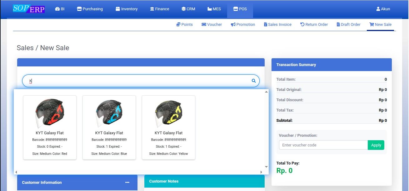The height and width of the screenshot is (191, 409).
Task: Open the Draft Order tab
Action: pyautogui.click(x=348, y=24)
